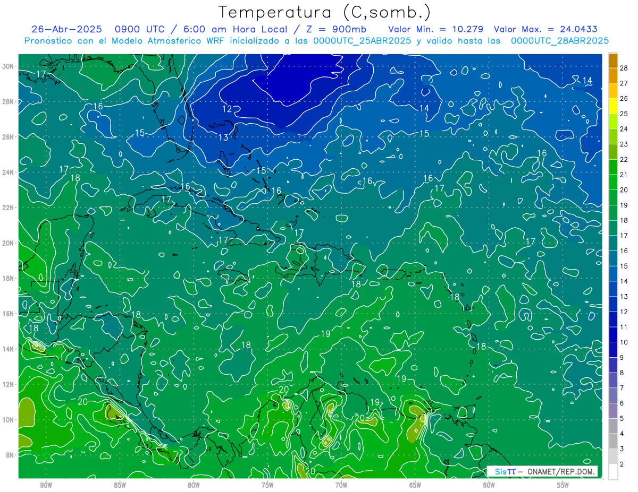Click the color bar label "27"
Image resolution: width=638 pixels, height=492 pixels.
pos(624,83)
